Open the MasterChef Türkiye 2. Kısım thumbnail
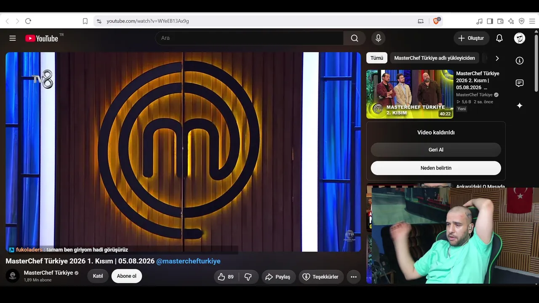Image resolution: width=539 pixels, height=303 pixels. click(x=410, y=94)
